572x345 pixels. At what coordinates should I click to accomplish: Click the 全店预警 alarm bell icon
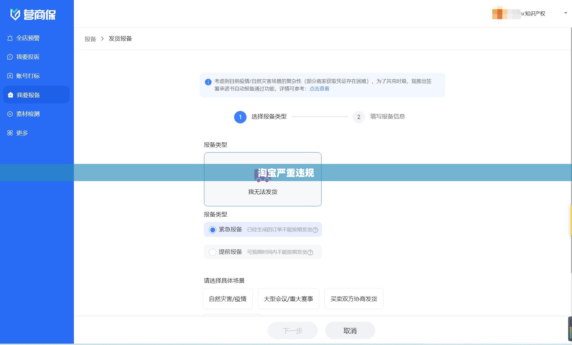pyautogui.click(x=10, y=38)
